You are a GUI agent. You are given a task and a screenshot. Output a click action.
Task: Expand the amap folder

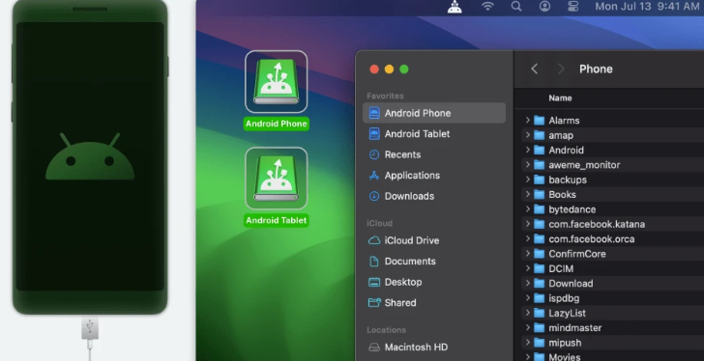tap(528, 135)
